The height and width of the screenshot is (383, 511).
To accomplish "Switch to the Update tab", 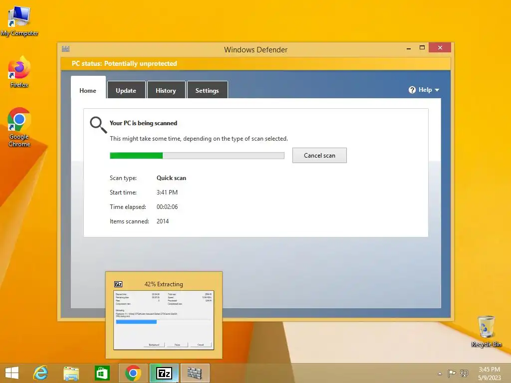I will pyautogui.click(x=126, y=90).
